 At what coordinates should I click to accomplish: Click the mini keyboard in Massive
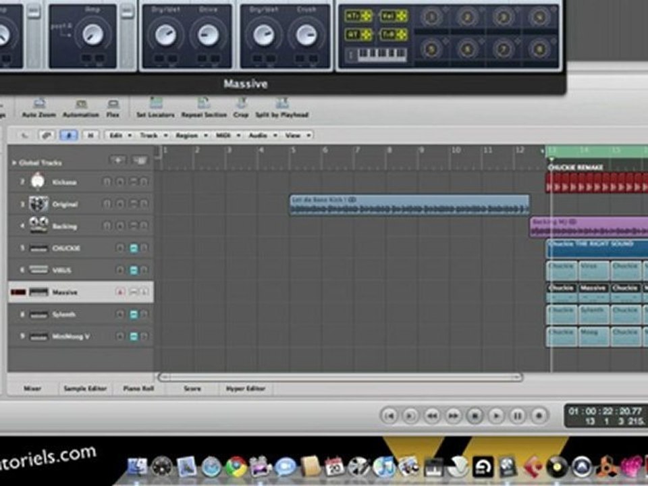(x=382, y=55)
